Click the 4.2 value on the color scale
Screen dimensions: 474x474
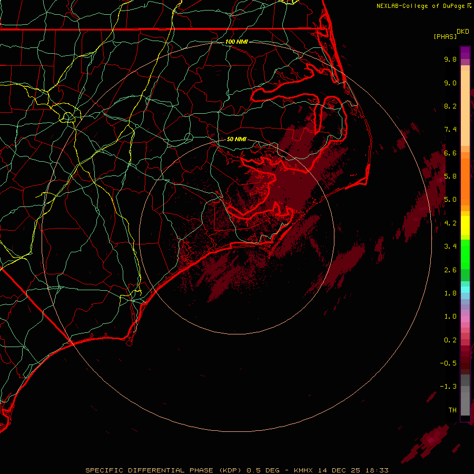pyautogui.click(x=450, y=223)
